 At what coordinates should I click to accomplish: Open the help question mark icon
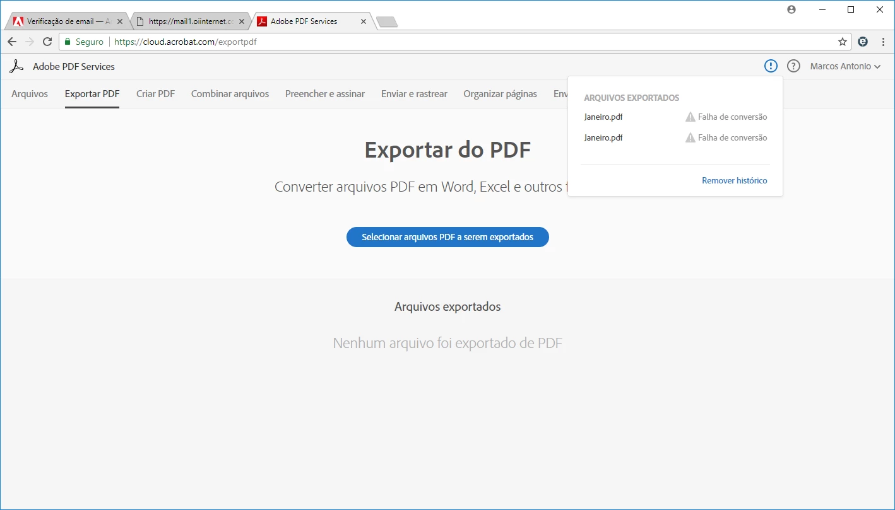tap(793, 66)
